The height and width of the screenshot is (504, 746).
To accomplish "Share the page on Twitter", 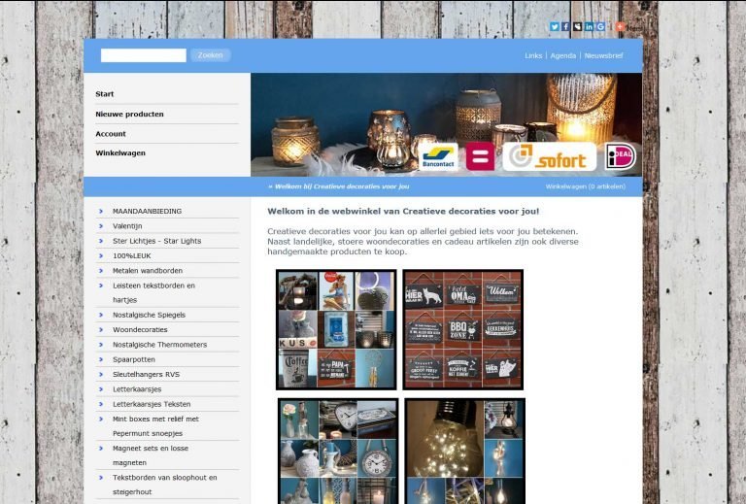I will (555, 26).
